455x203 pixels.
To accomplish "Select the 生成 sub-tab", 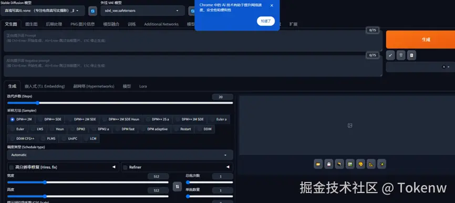I will tap(12, 86).
